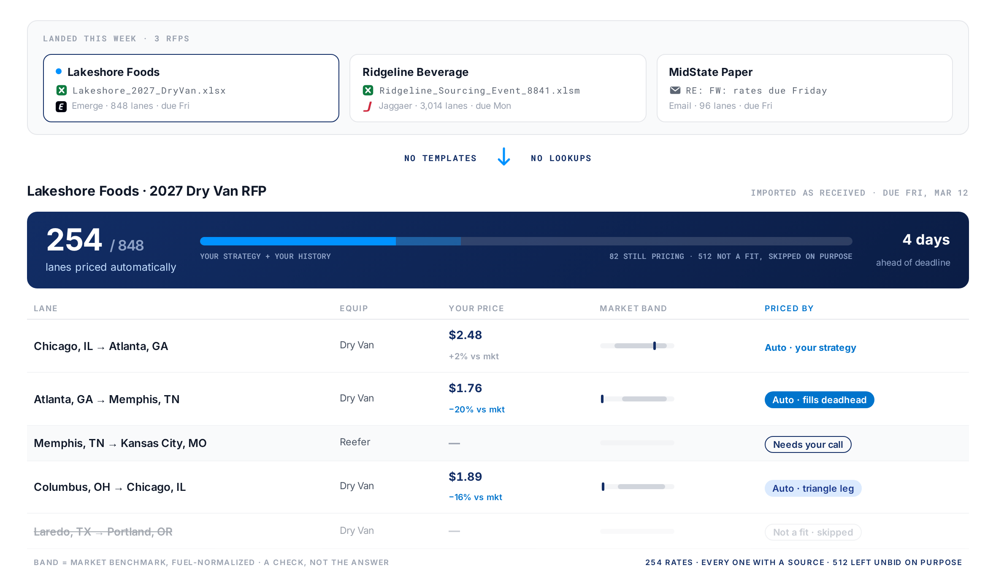The image size is (996, 587).
Task: Select the Columbus, OH → Chicago, IL lane
Action: click(498, 487)
